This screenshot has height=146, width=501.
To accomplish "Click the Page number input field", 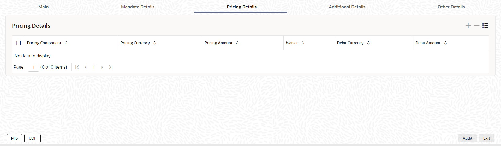I will 33,67.
